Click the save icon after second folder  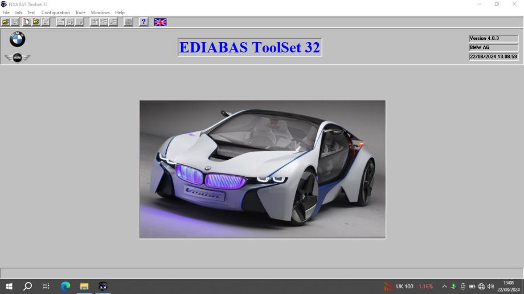coord(46,22)
